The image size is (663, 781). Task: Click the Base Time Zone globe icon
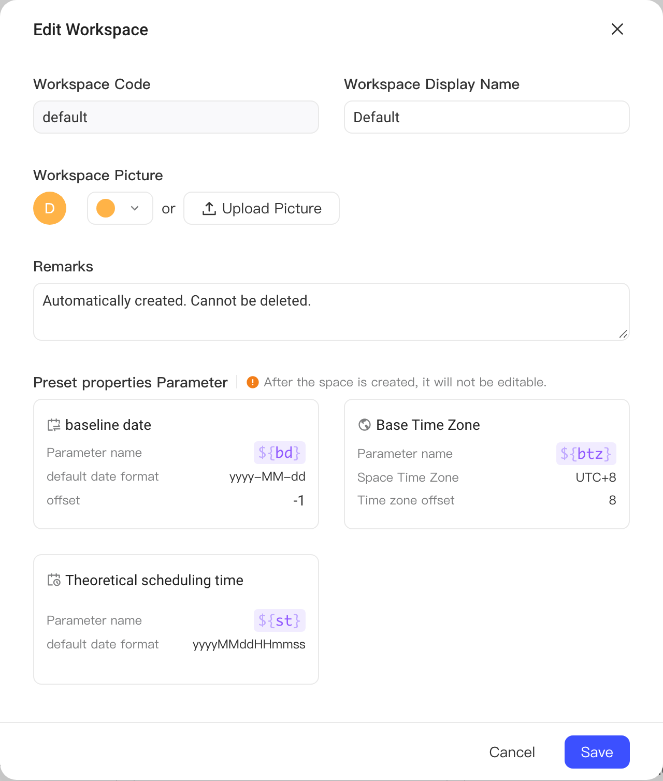coord(365,425)
